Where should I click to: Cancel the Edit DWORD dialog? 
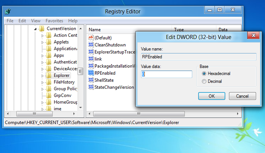pyautogui.click(x=242, y=96)
